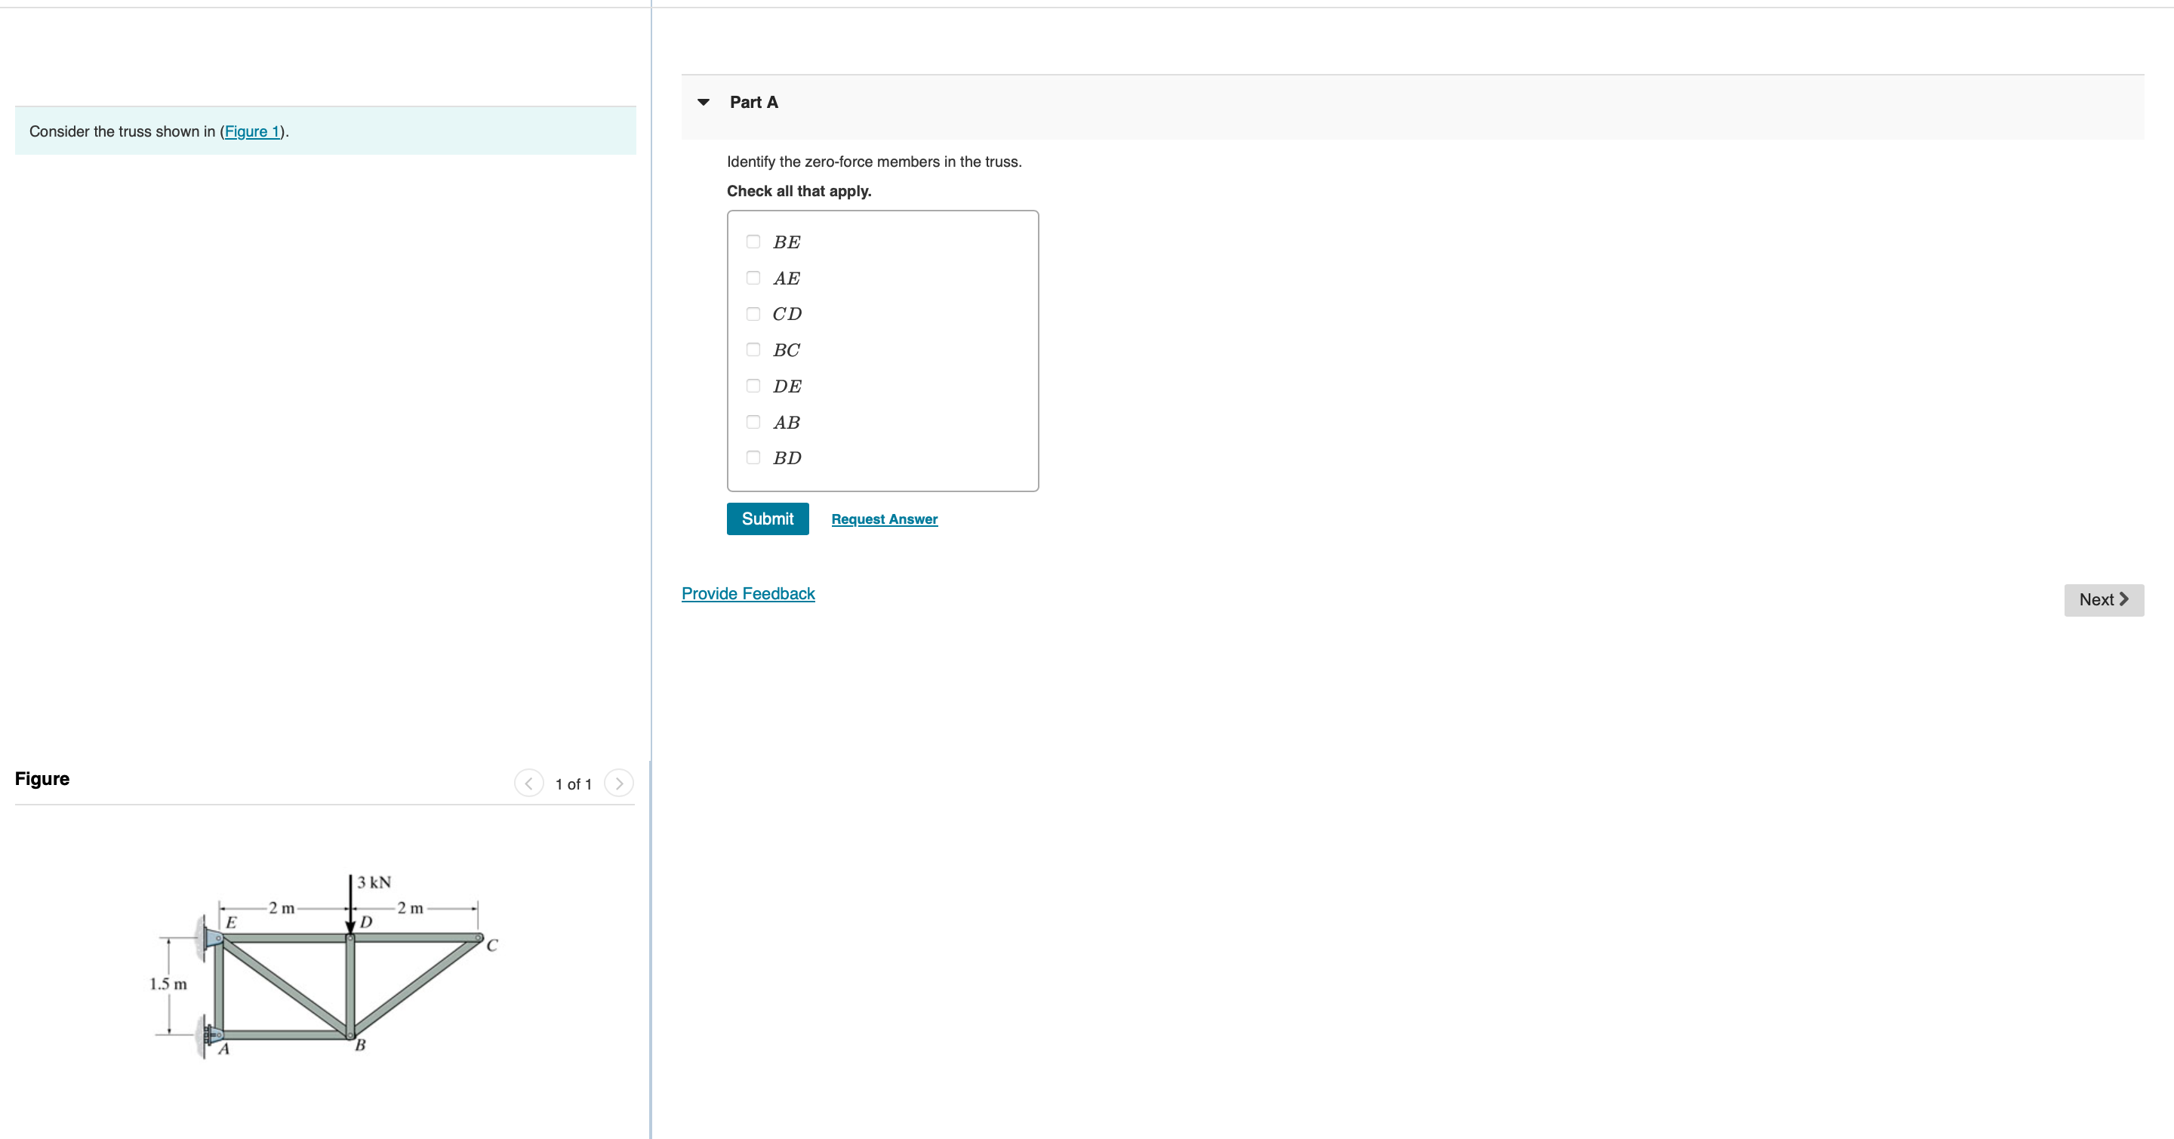The image size is (2174, 1139).
Task: Collapse the Part A section
Action: 703,102
